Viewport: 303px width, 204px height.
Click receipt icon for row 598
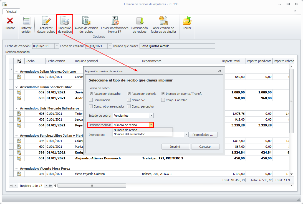click(19, 141)
